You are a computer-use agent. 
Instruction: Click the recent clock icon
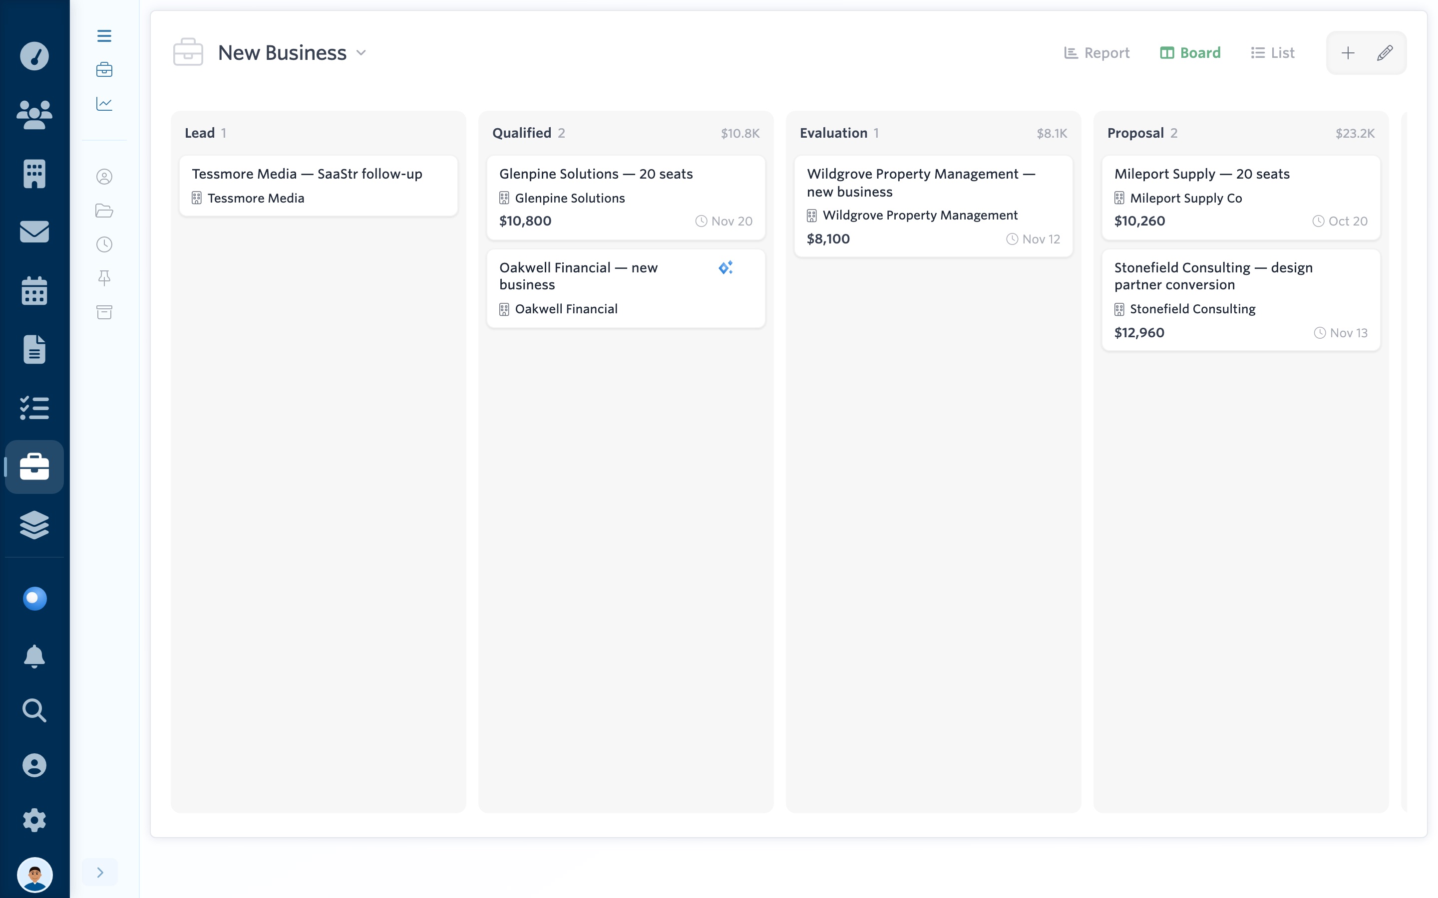(104, 244)
